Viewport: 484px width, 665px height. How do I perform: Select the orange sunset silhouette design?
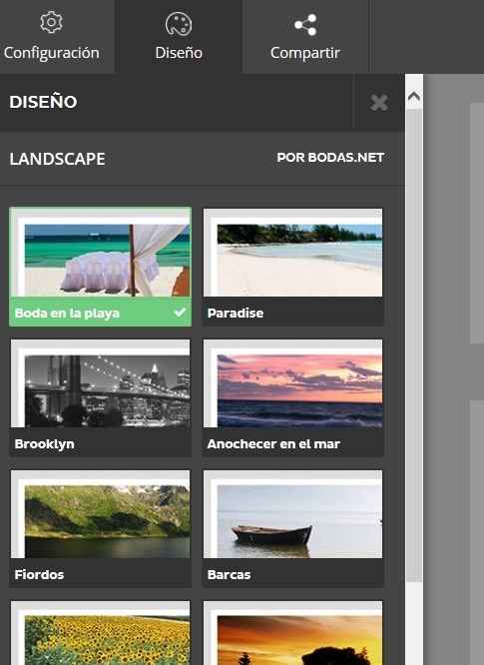(x=292, y=633)
